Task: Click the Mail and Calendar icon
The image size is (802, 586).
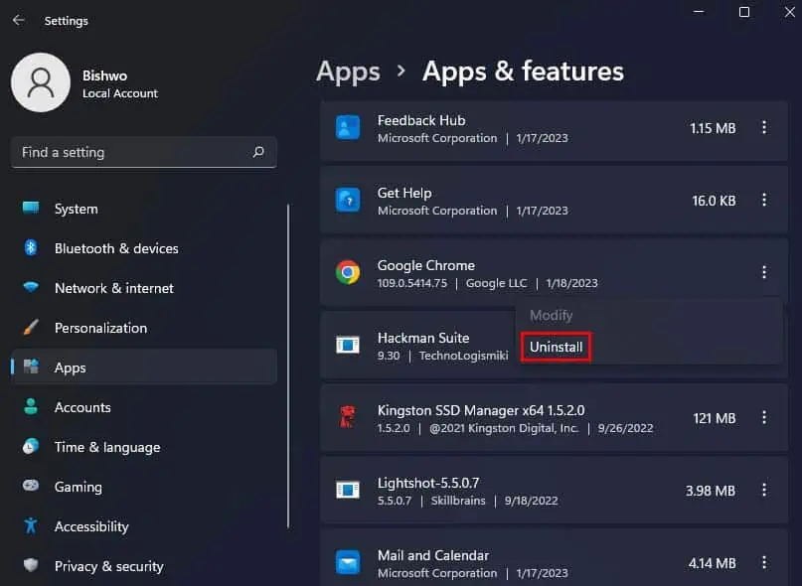Action: pyautogui.click(x=348, y=562)
